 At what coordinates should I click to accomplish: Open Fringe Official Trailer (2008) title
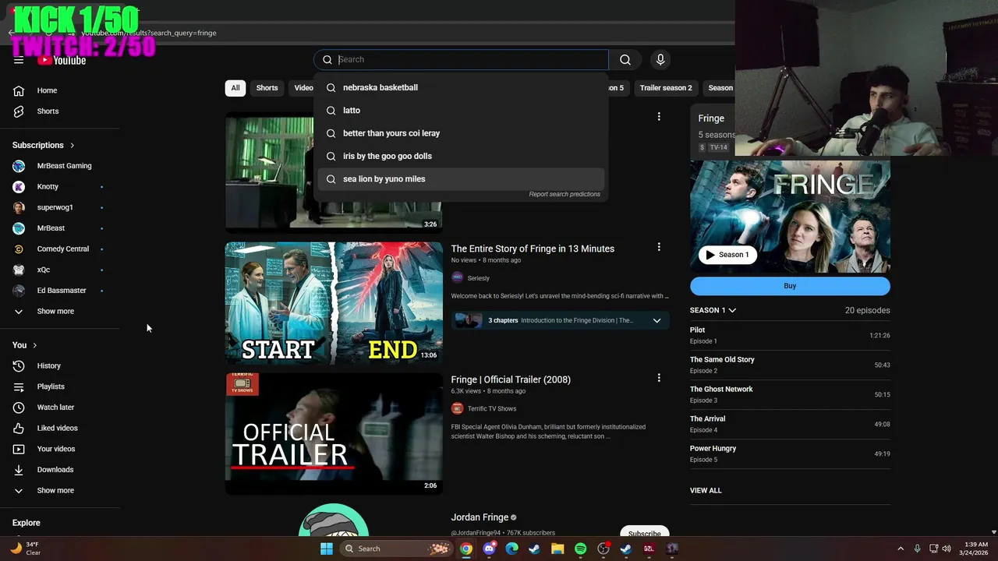(511, 379)
